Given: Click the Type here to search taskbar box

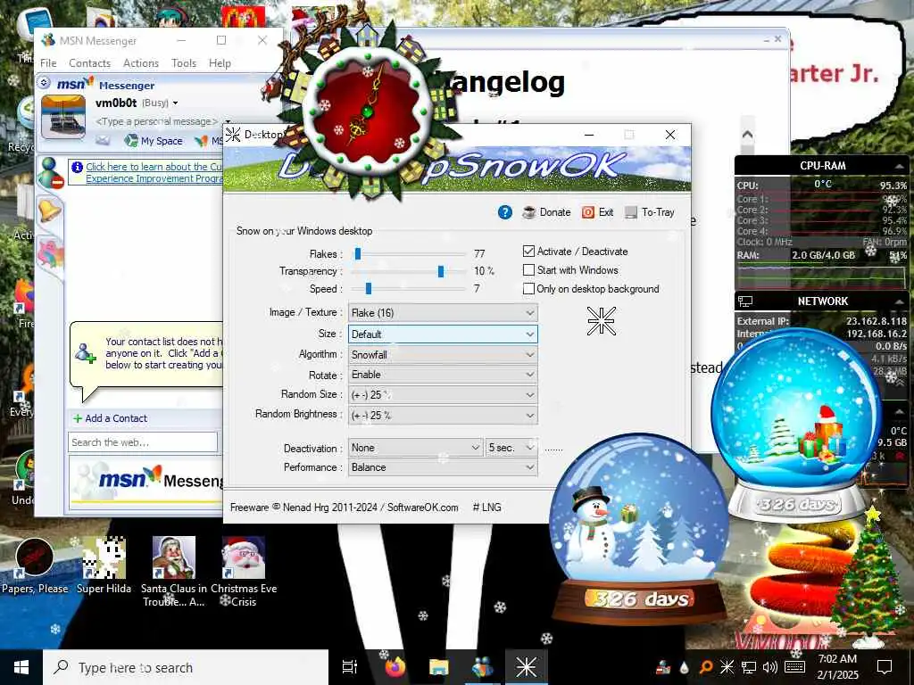Looking at the screenshot, I should tap(186, 667).
